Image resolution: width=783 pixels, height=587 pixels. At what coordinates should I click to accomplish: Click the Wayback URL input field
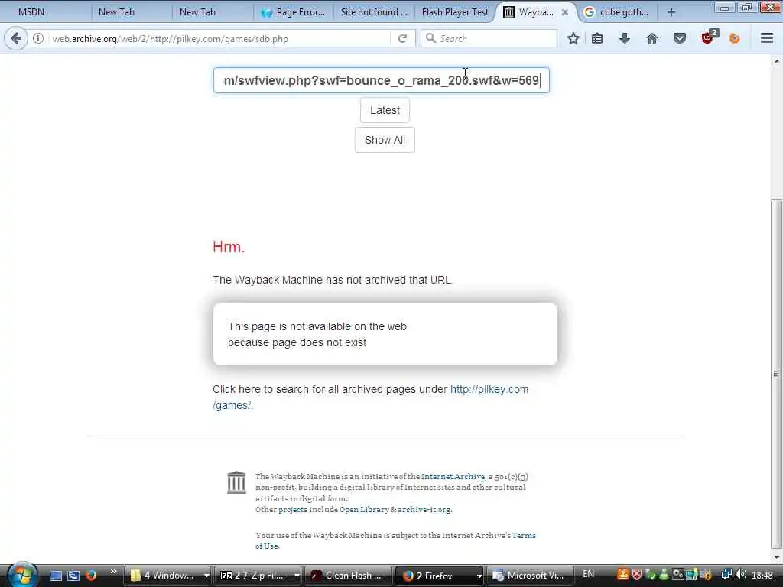pos(381,80)
